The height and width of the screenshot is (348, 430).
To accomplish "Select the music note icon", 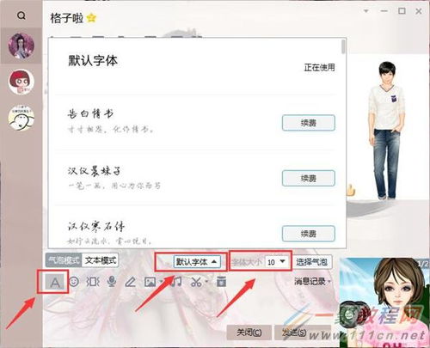I will coord(176,282).
